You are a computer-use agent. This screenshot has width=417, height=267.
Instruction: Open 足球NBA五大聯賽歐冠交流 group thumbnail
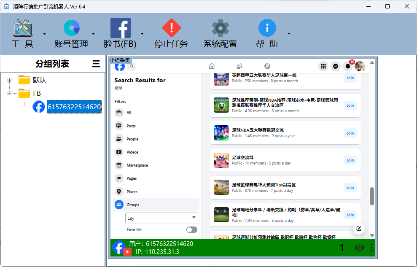coord(221,133)
